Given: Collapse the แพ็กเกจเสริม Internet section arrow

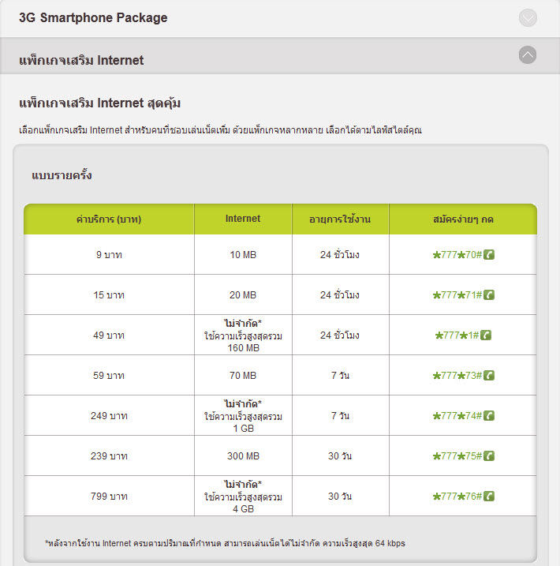Looking at the screenshot, I should point(528,55).
